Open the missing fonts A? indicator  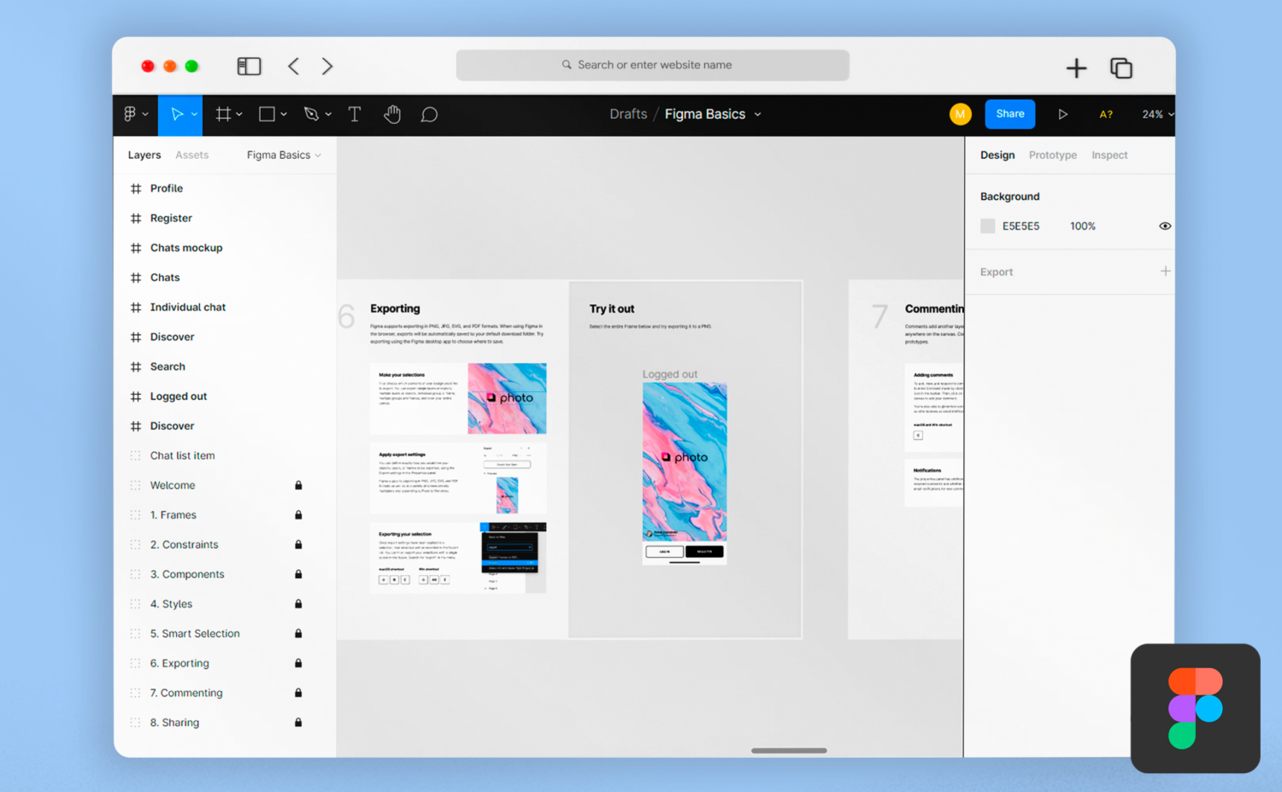(1106, 114)
